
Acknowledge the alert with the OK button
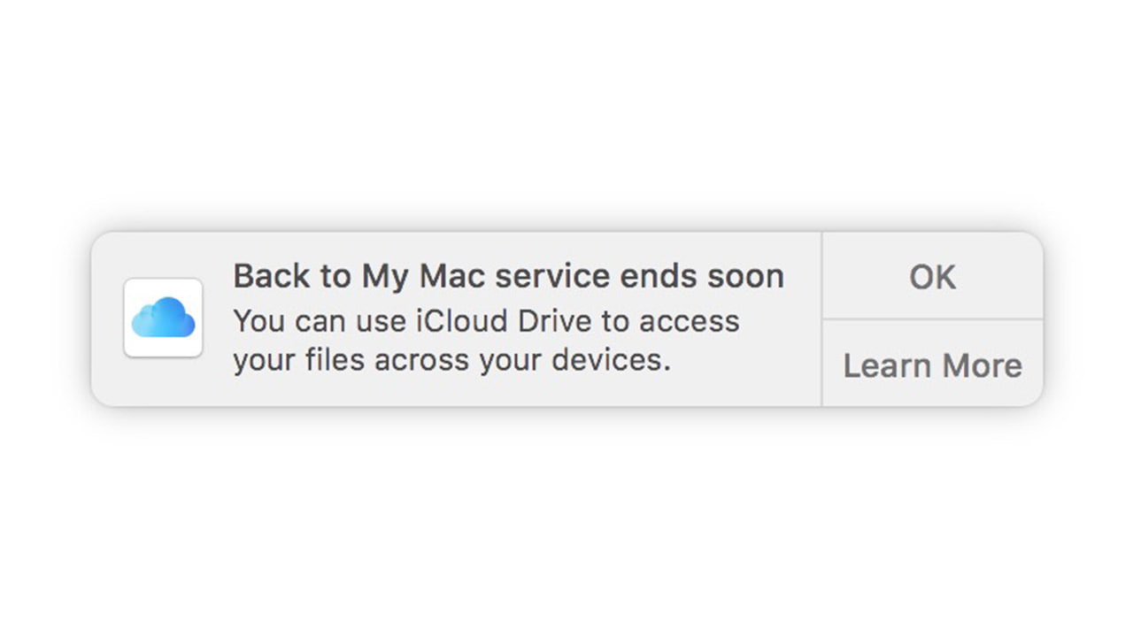pos(932,277)
